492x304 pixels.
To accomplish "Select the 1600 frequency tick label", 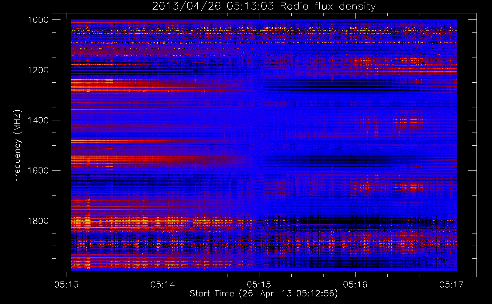I will pos(38,171).
